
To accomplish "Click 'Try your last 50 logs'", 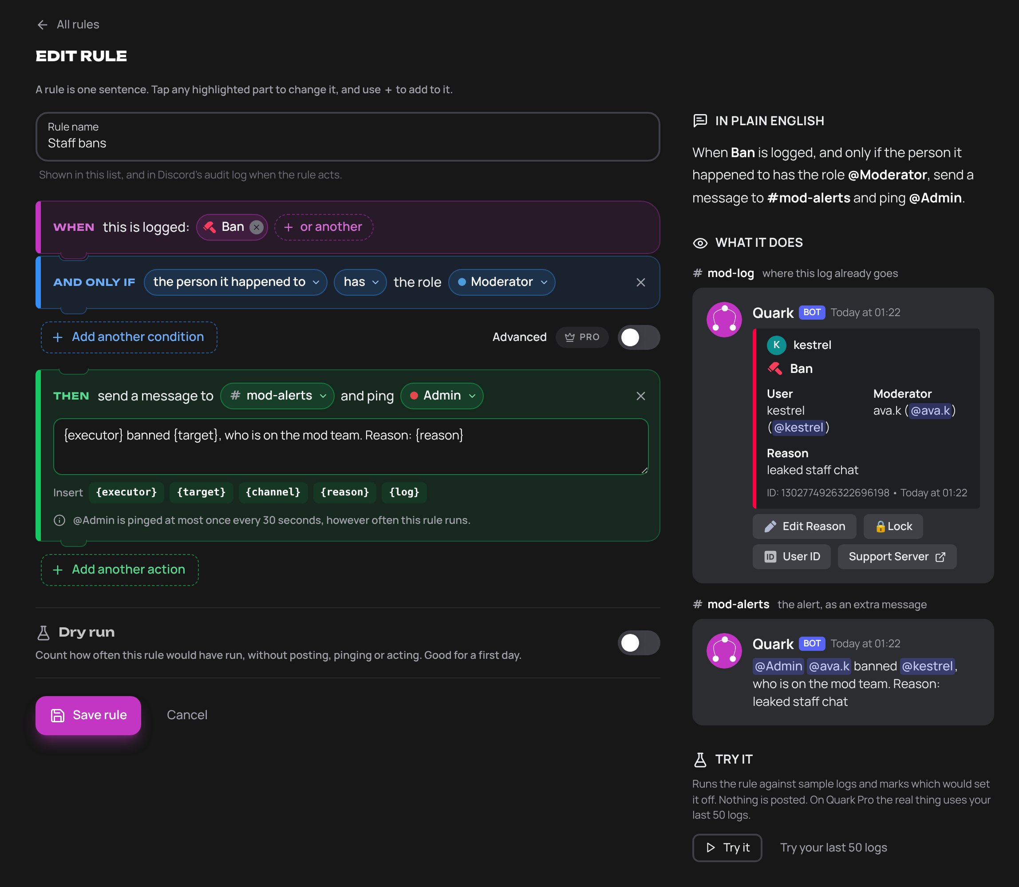I will click(833, 848).
